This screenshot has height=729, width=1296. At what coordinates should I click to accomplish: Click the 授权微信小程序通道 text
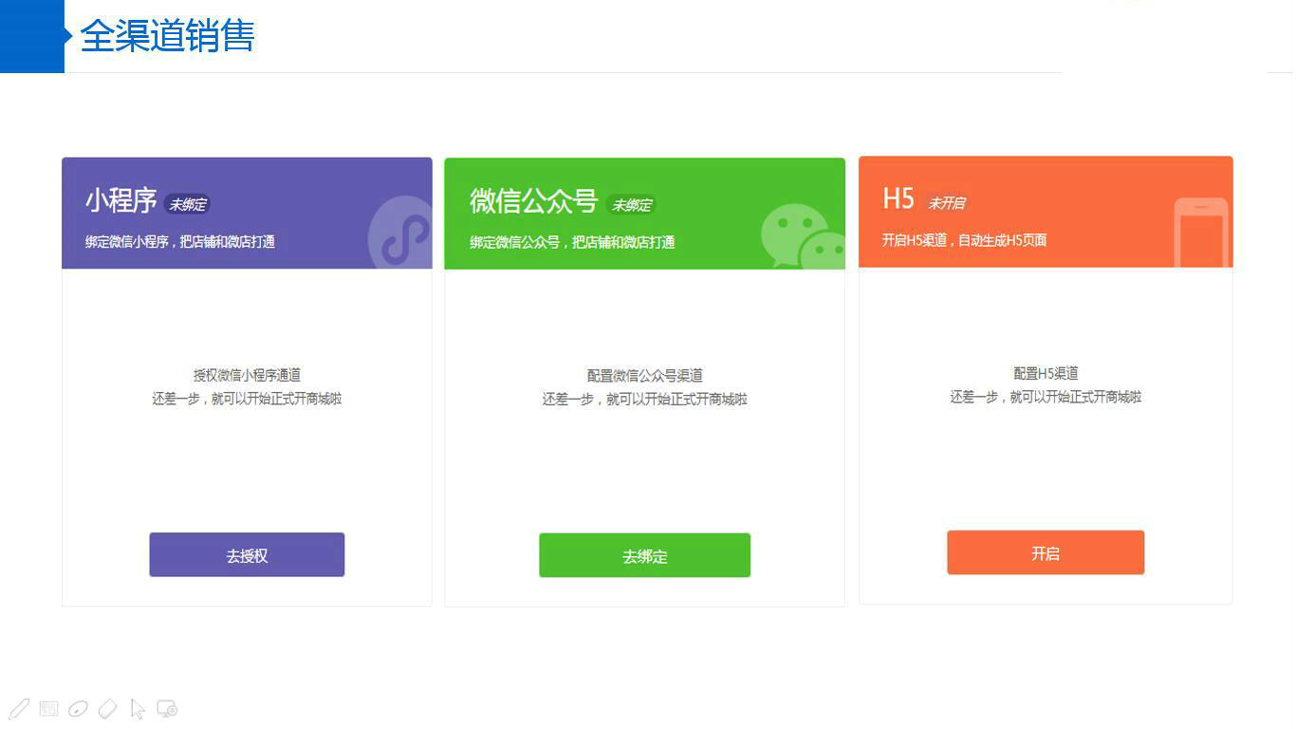point(247,375)
